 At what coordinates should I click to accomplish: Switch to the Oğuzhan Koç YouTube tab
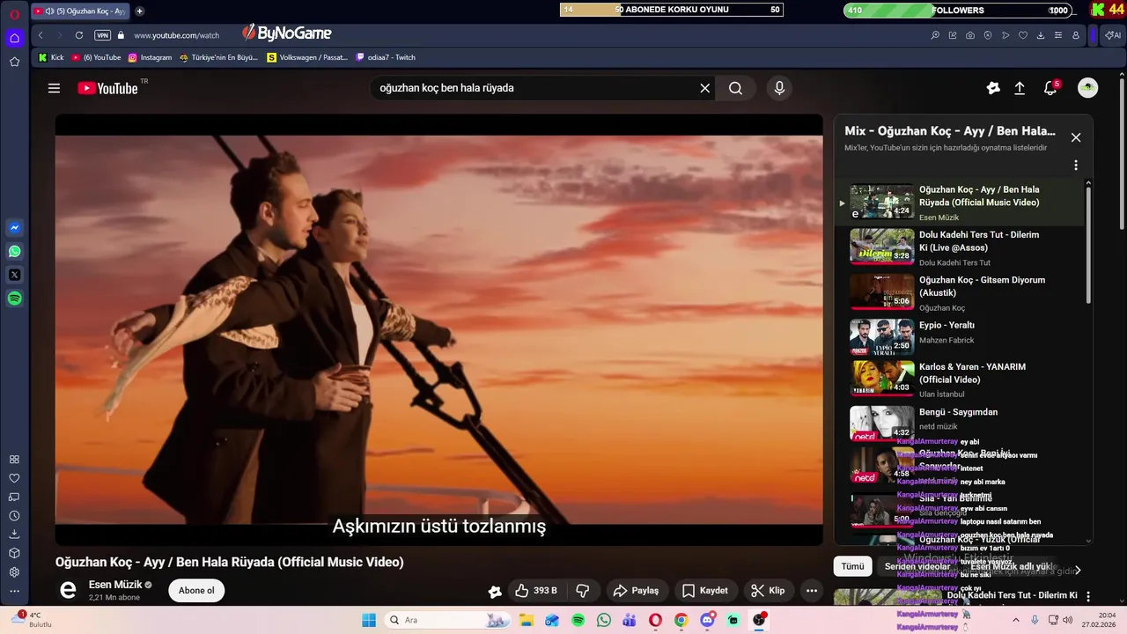click(x=79, y=11)
